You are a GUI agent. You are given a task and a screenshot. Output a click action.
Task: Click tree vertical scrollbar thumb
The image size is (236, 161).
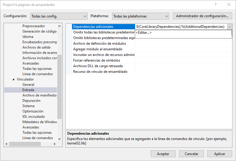tap(60, 87)
